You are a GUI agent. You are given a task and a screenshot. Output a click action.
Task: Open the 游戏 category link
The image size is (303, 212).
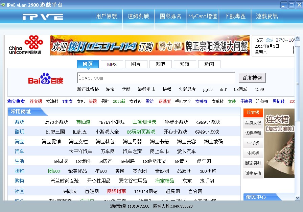point(20,122)
